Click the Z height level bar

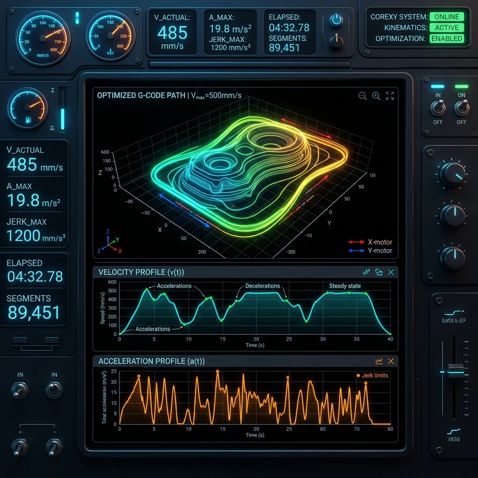[x=63, y=109]
